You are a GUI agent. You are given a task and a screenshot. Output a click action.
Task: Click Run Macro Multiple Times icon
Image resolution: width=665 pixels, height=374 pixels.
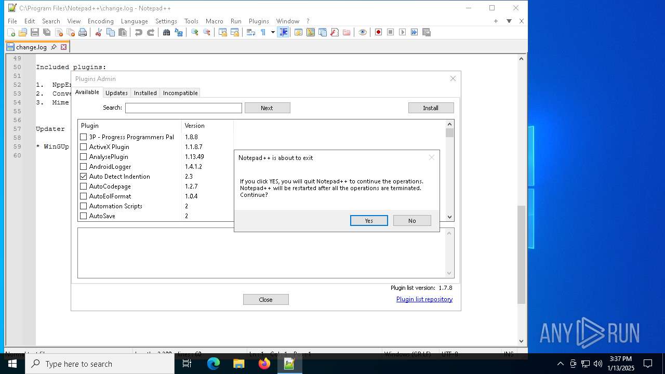(414, 32)
